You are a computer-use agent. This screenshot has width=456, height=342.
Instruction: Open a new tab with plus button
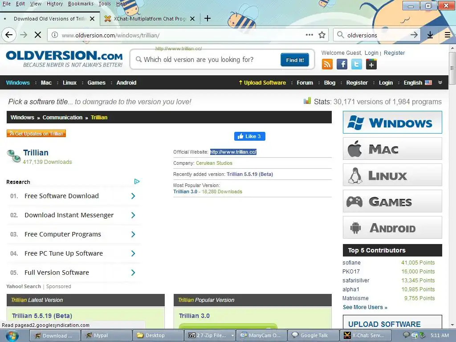208,18
